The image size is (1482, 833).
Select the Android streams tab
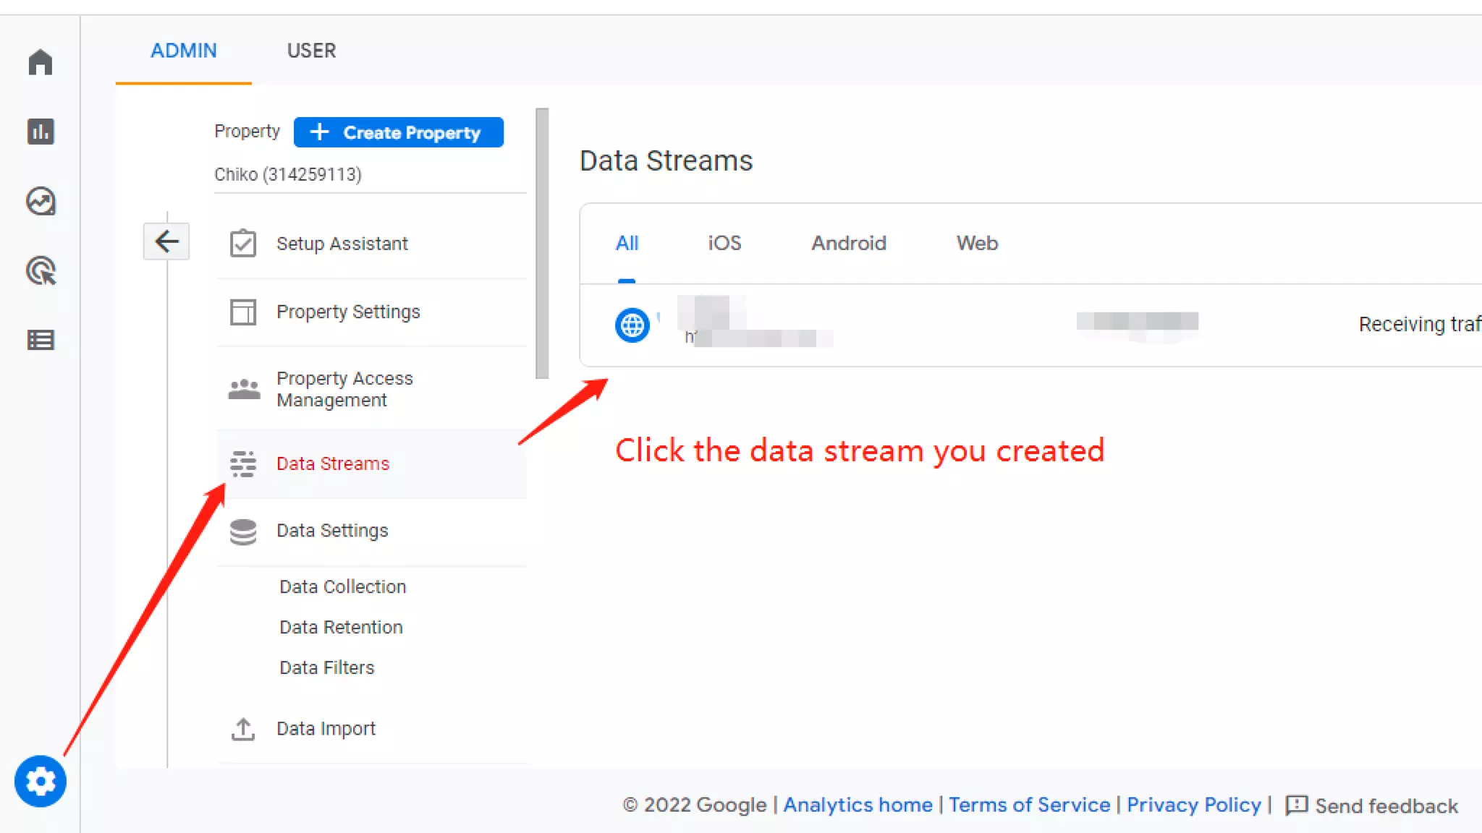[848, 243]
